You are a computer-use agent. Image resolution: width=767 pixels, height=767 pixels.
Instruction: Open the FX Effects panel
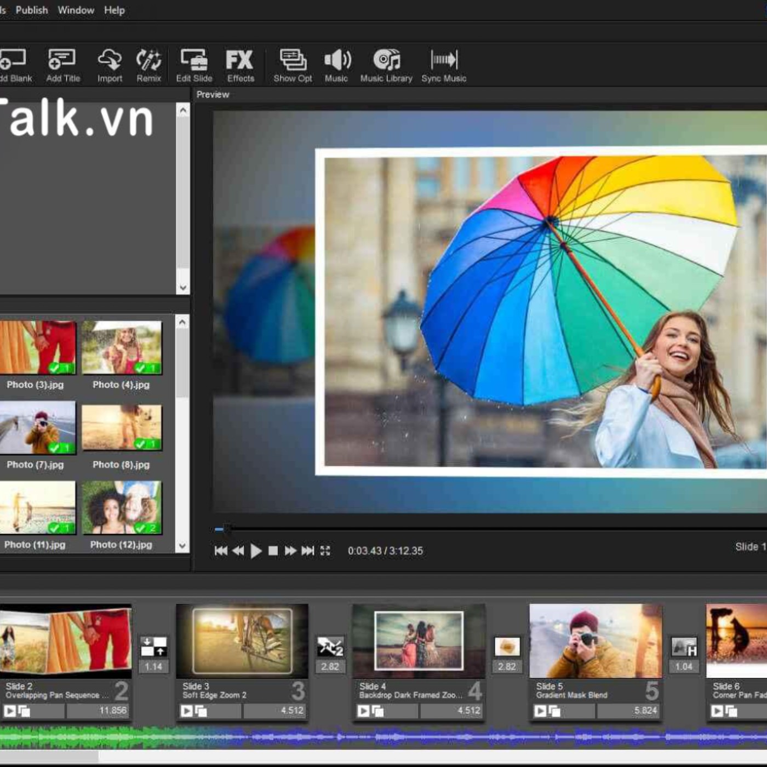240,65
